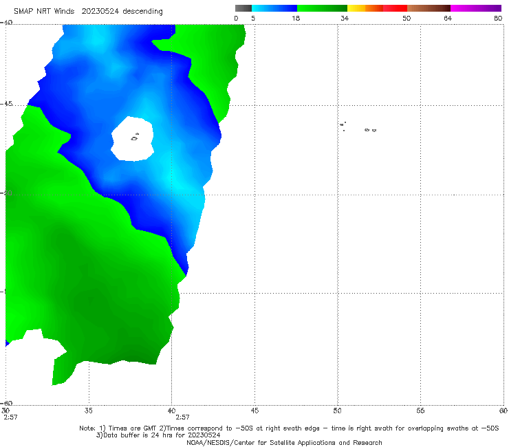The width and height of the screenshot is (509, 447).
Task: Click the "45" longitude axis label
Action: coord(254,411)
